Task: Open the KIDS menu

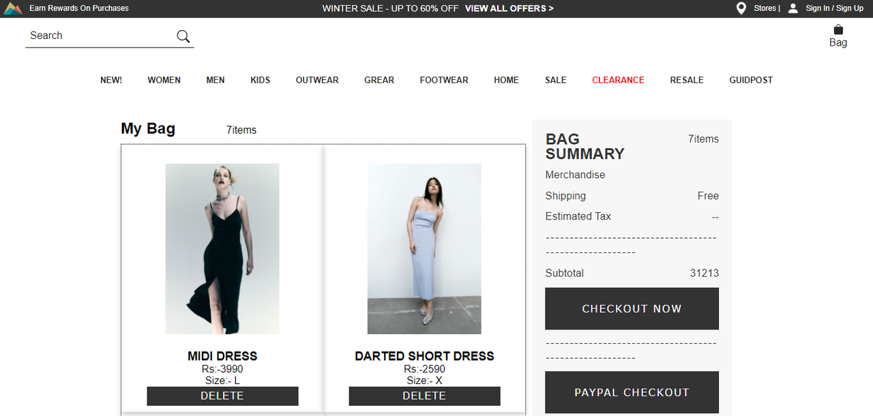Action: click(261, 80)
